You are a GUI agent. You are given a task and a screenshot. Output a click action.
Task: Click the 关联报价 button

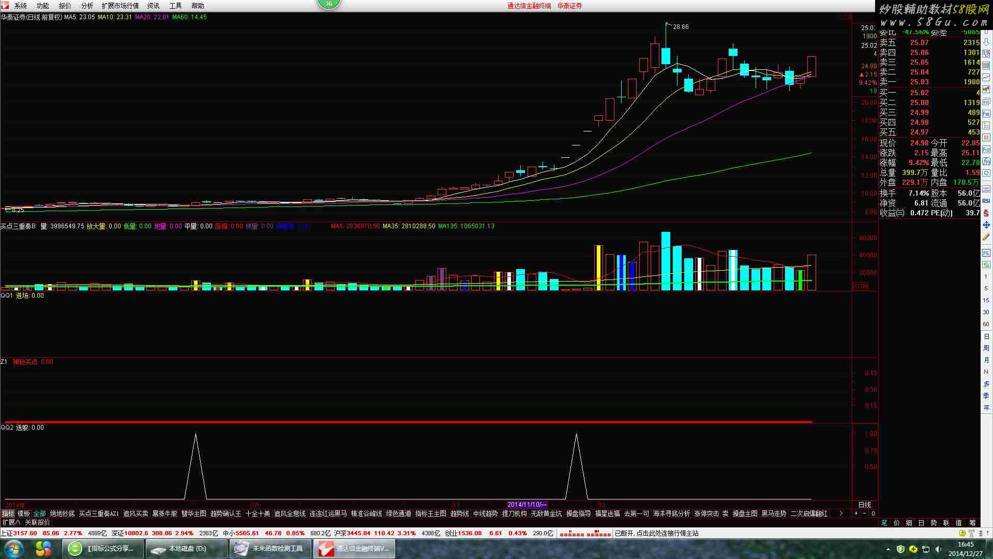click(x=37, y=523)
